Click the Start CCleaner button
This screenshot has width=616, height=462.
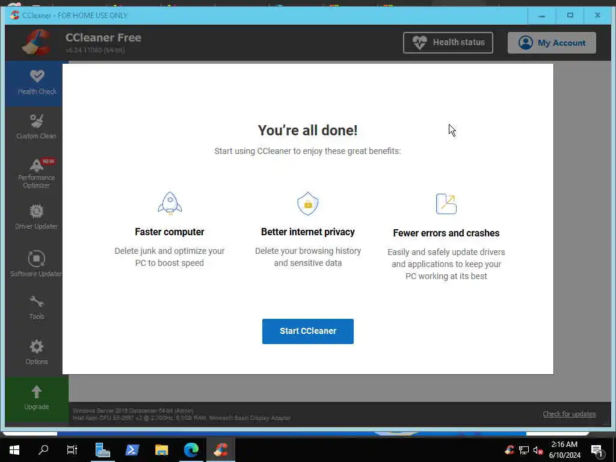(x=307, y=331)
